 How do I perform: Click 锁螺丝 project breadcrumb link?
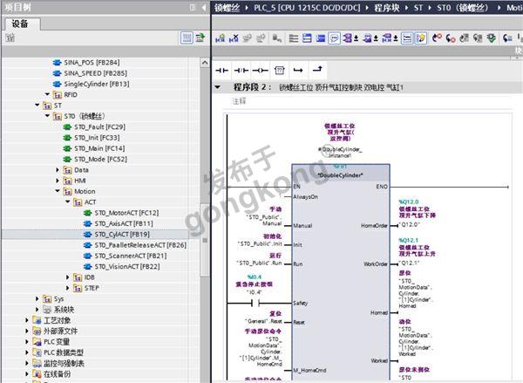click(x=227, y=8)
